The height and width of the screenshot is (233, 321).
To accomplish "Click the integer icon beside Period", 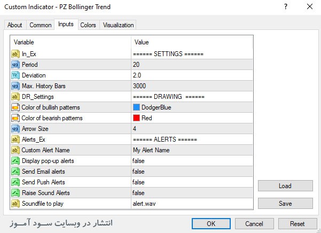I will (15, 65).
